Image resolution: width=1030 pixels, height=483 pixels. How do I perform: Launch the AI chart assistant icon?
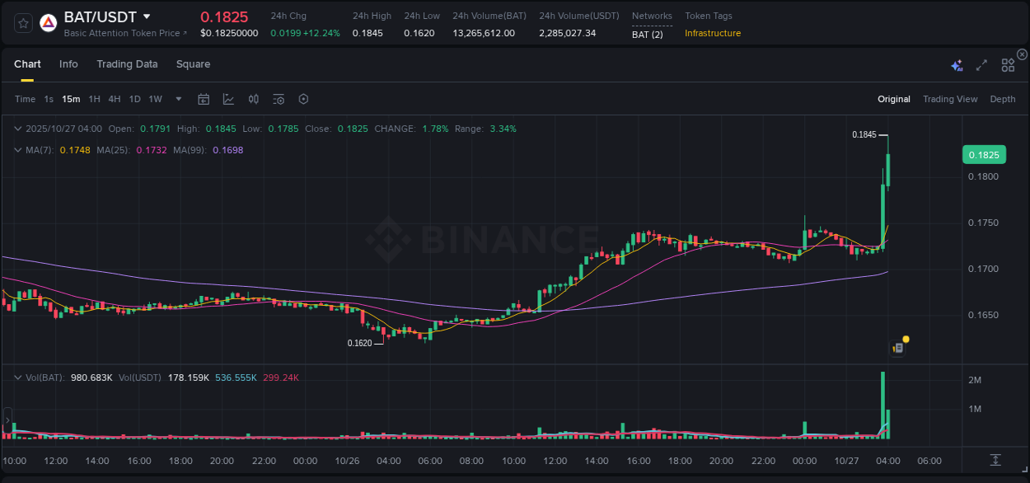956,64
